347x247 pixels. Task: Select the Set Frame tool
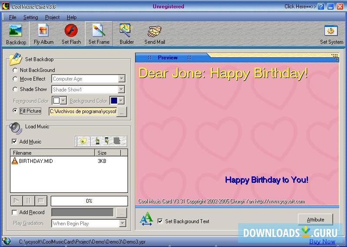99,34
